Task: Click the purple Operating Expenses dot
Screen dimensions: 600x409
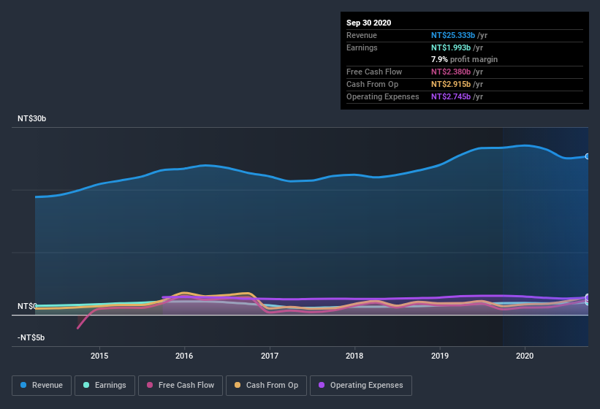Action: point(322,385)
